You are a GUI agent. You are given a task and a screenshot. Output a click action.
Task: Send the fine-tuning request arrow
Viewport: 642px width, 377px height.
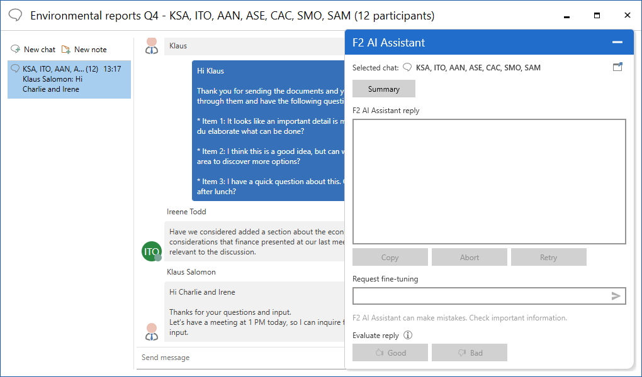616,296
